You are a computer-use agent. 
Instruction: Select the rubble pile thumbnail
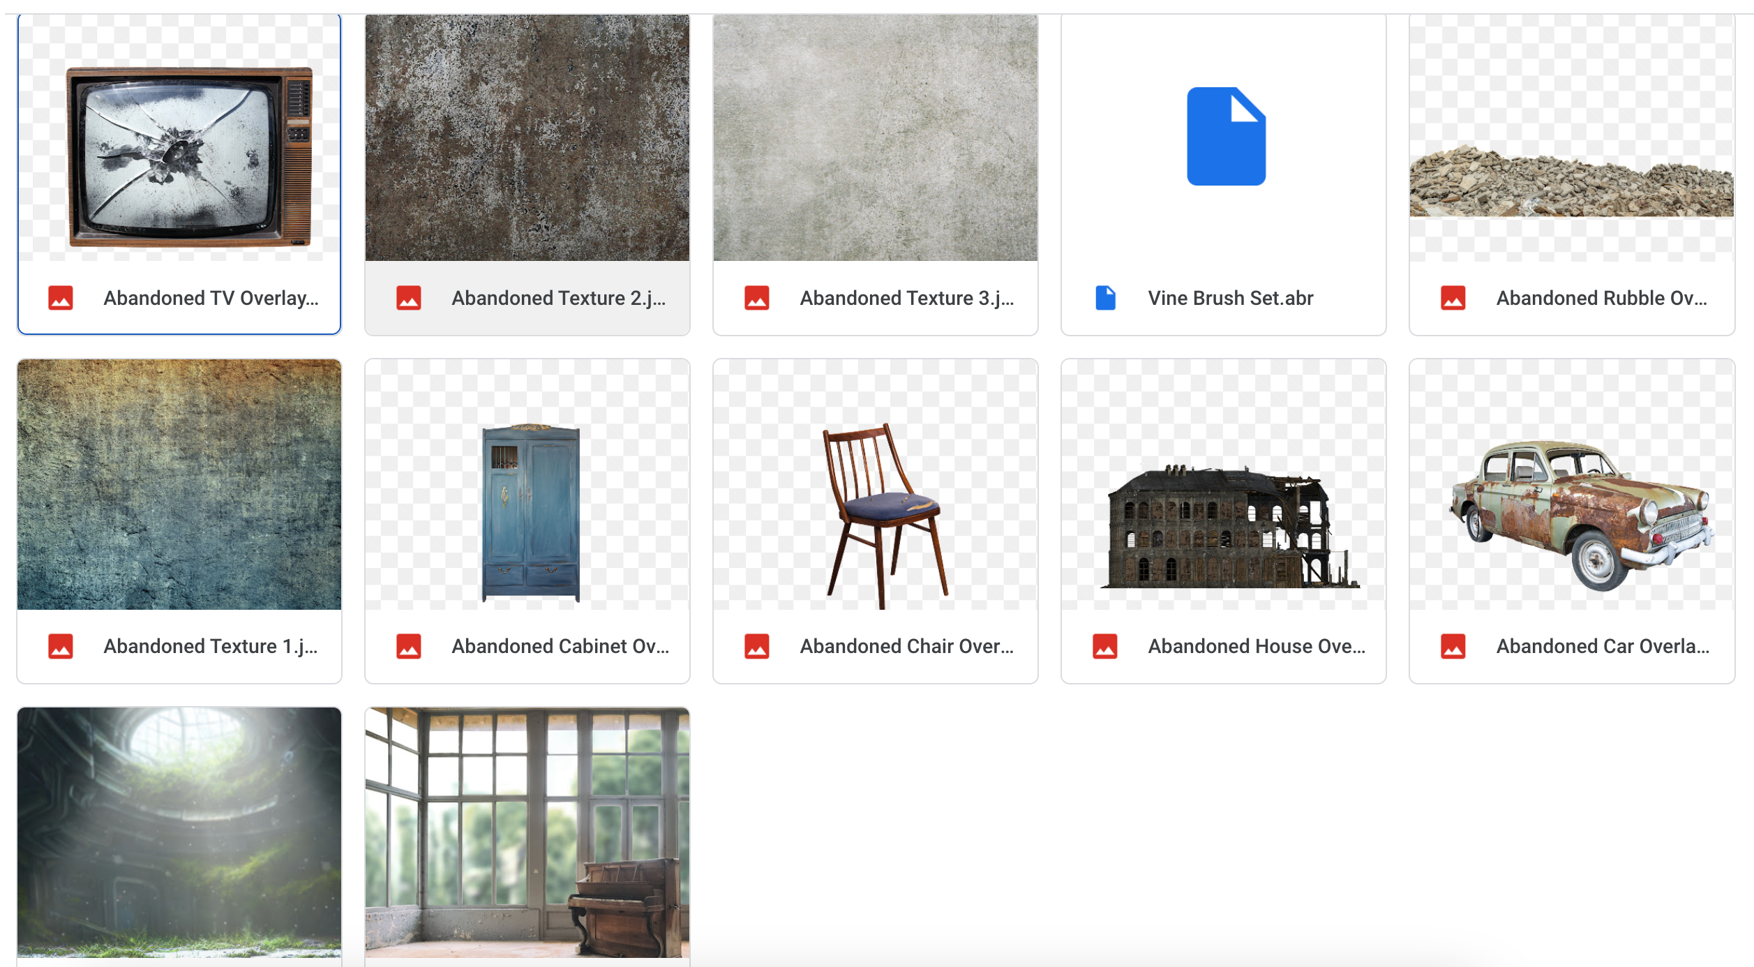[1572, 137]
